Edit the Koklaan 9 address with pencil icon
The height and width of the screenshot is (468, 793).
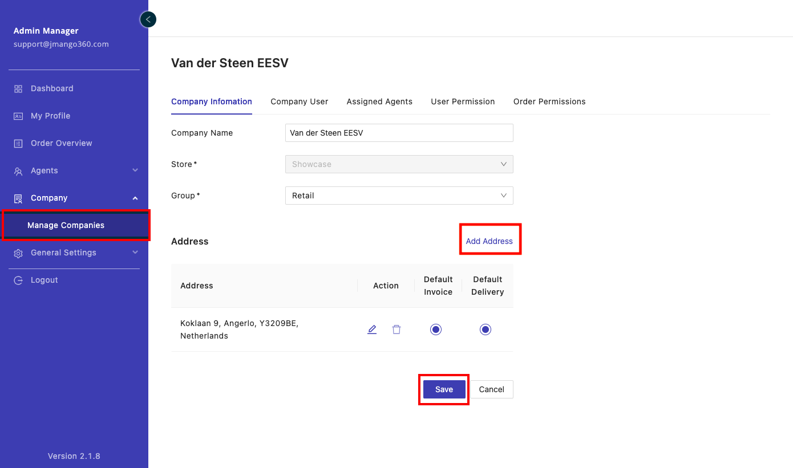(372, 329)
